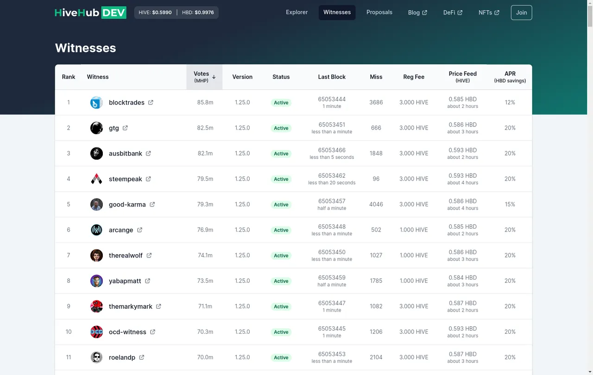Open therealwolf witness name link
Image resolution: width=593 pixels, height=375 pixels.
click(126, 255)
